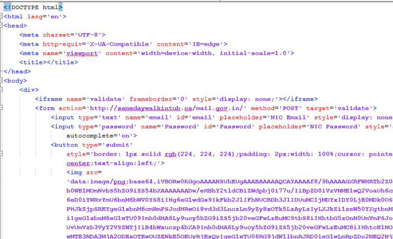Click the underlined 'rgb' in the style line
The height and width of the screenshot is (239, 393).
tap(170, 154)
